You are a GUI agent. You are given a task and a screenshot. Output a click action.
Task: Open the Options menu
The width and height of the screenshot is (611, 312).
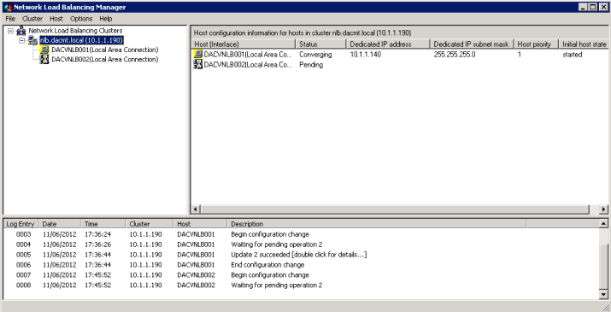pyautogui.click(x=81, y=19)
